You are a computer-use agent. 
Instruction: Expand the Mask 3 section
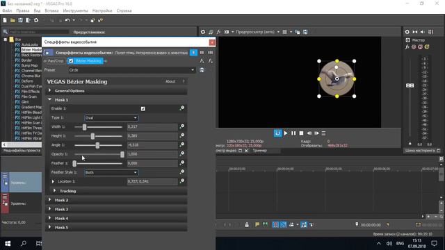(50, 209)
